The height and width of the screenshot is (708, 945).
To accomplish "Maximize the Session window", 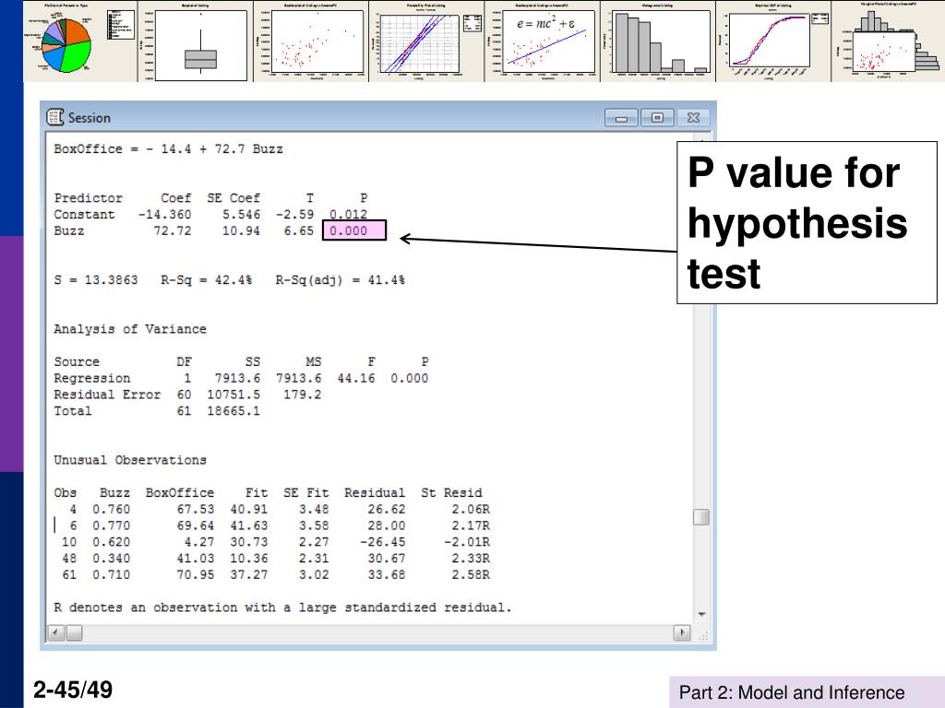I will tap(657, 118).
